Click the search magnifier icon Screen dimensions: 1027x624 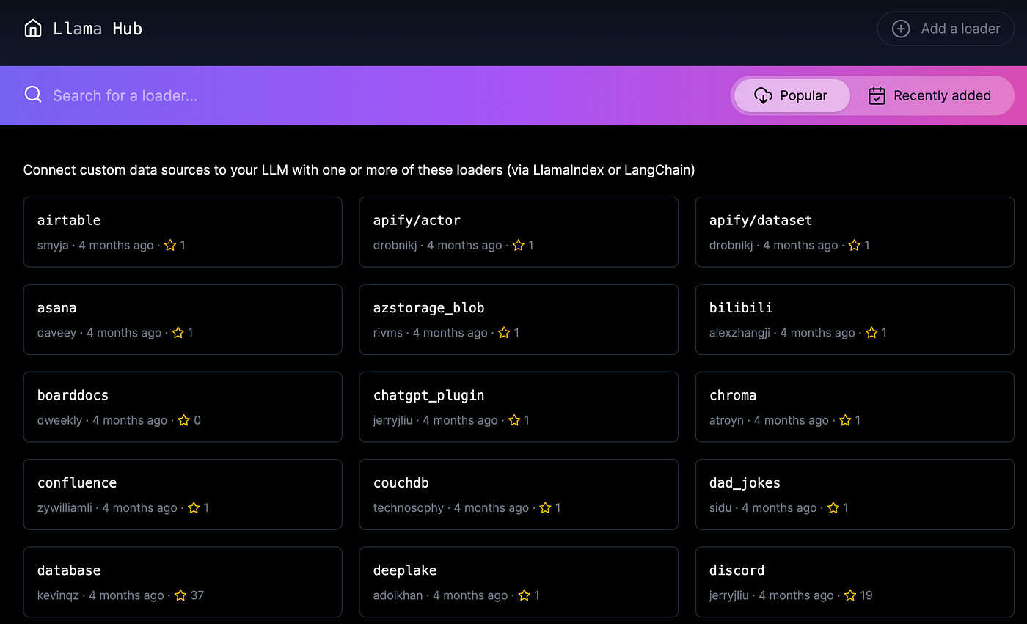pyautogui.click(x=33, y=95)
